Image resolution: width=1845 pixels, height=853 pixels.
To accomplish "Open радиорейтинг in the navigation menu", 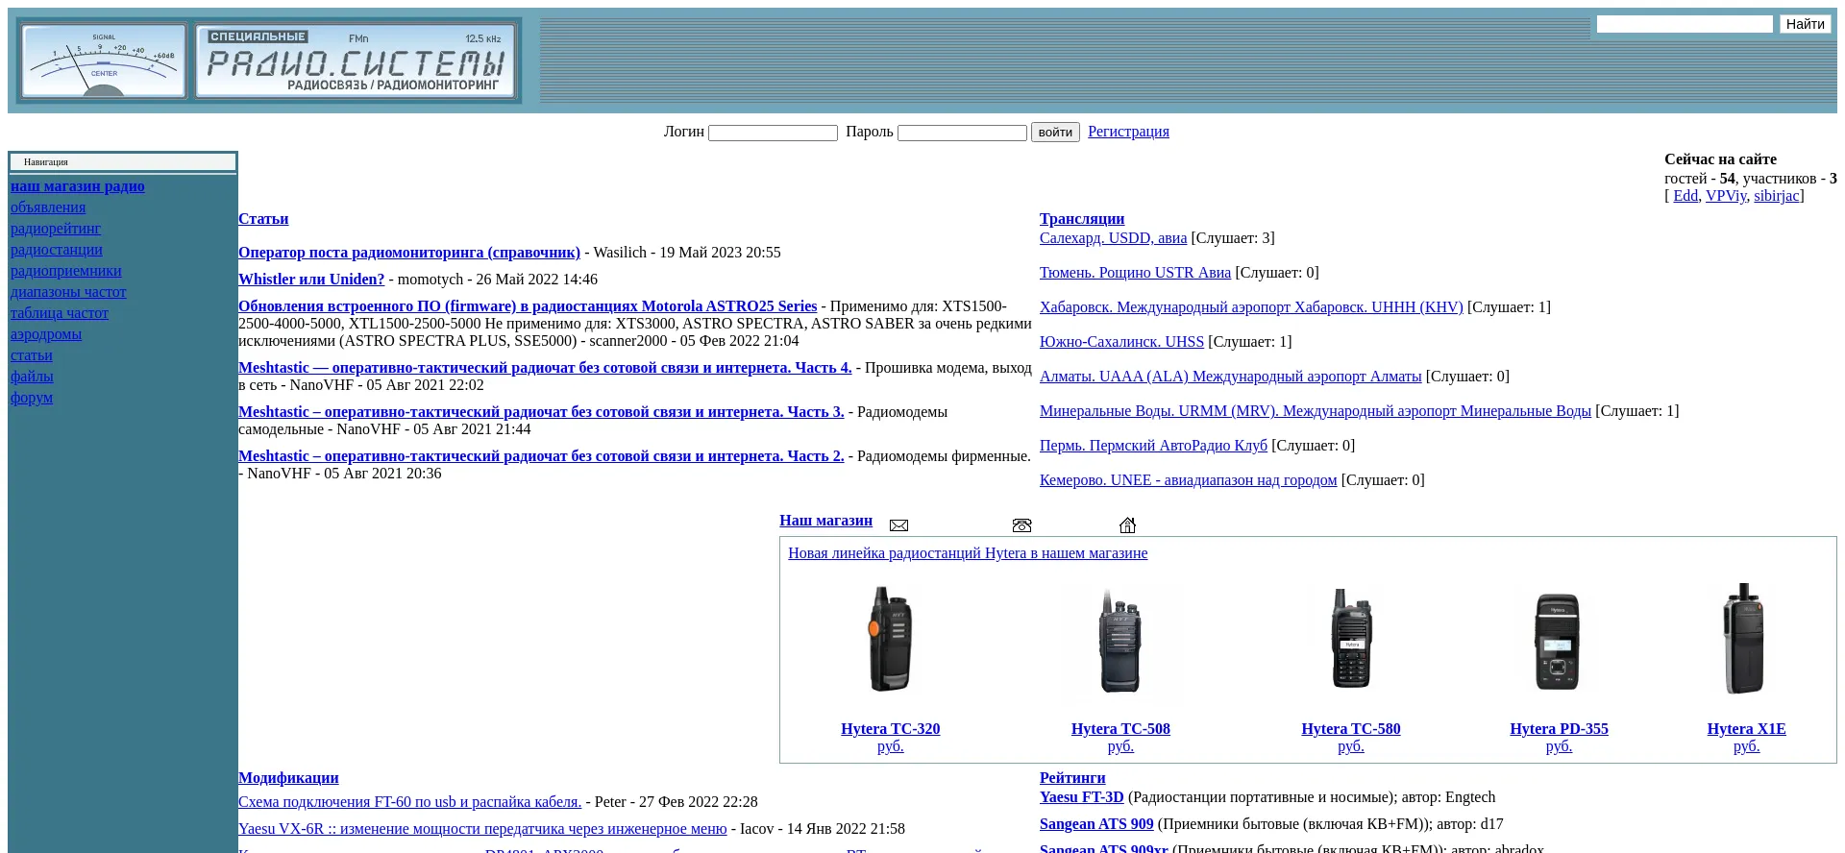I will [x=56, y=229].
